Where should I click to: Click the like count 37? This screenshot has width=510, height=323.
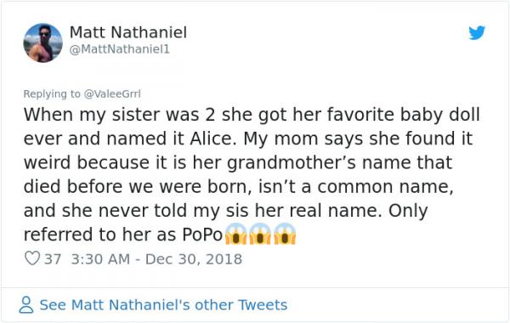point(53,259)
